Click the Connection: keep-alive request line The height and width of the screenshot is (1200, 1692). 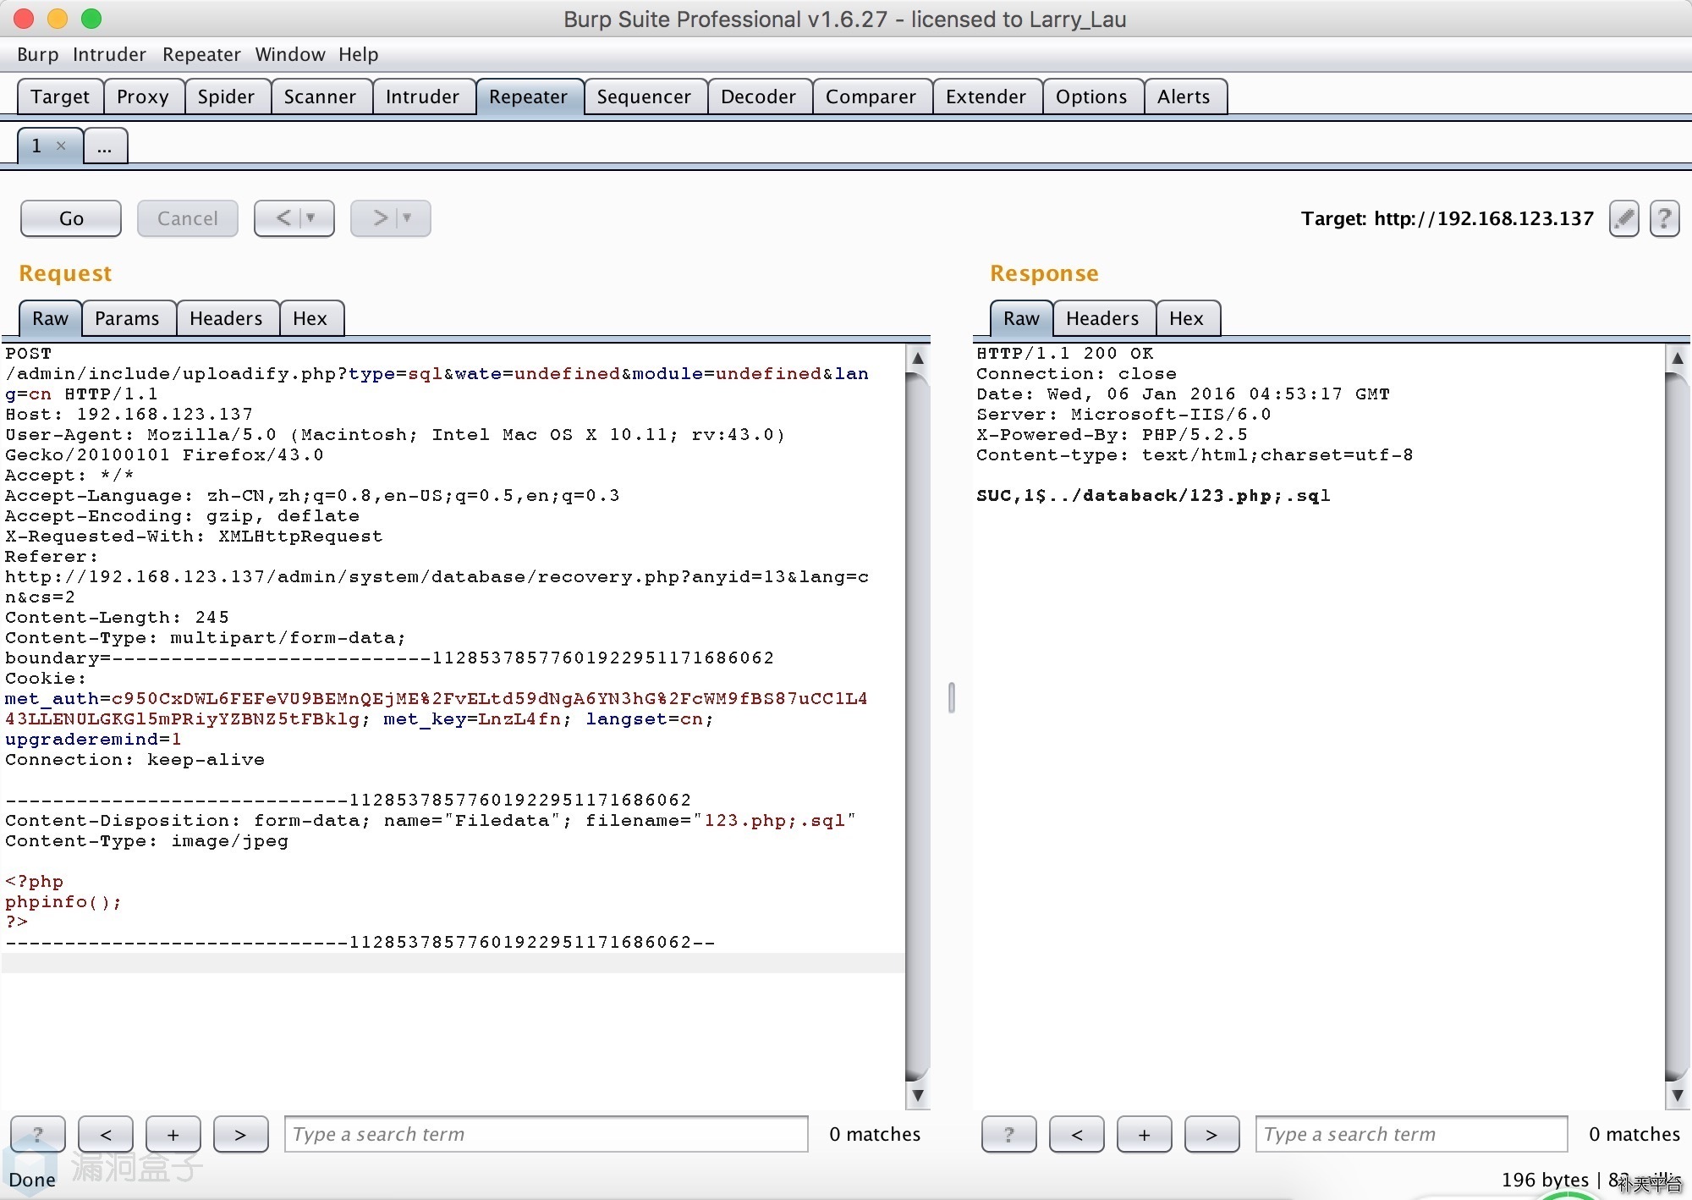(x=135, y=760)
